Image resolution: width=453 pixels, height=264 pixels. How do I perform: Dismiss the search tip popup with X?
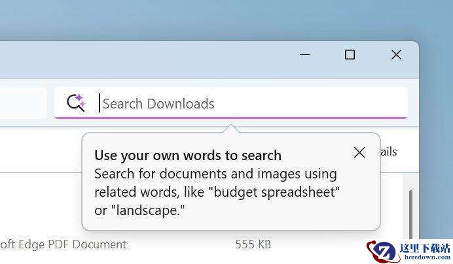tap(359, 152)
